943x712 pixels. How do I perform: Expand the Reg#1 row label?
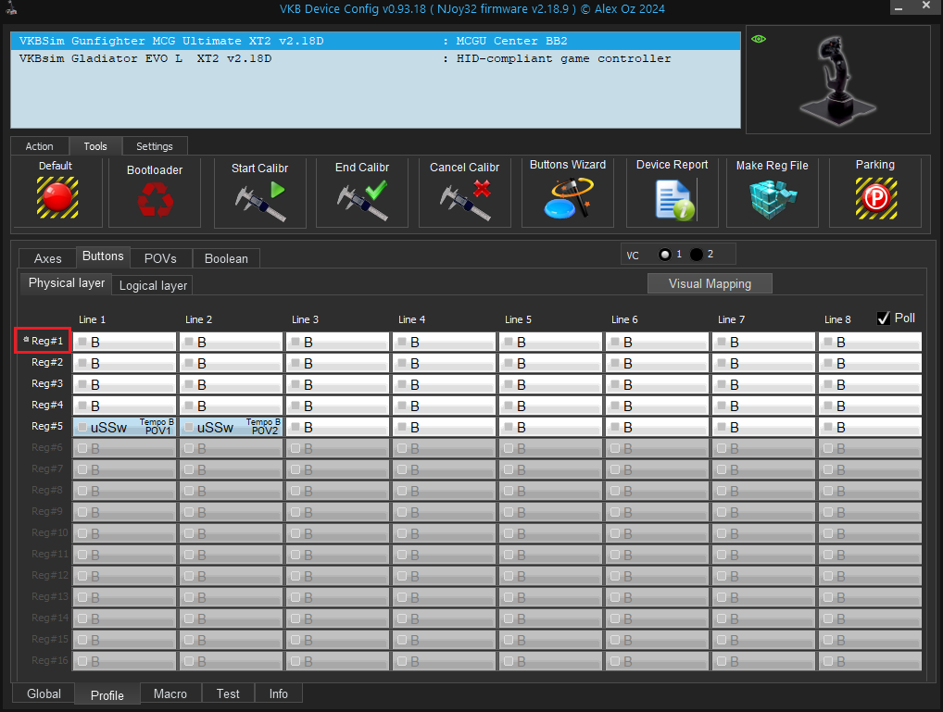click(43, 342)
